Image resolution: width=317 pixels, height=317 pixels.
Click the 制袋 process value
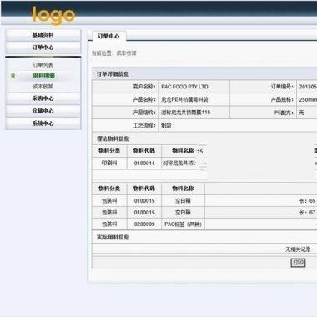(x=166, y=125)
